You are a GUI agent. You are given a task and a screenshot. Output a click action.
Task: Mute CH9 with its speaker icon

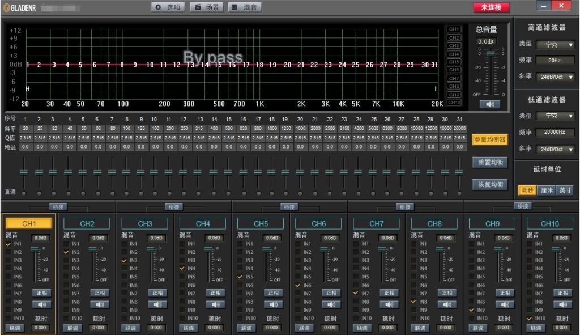click(x=505, y=304)
